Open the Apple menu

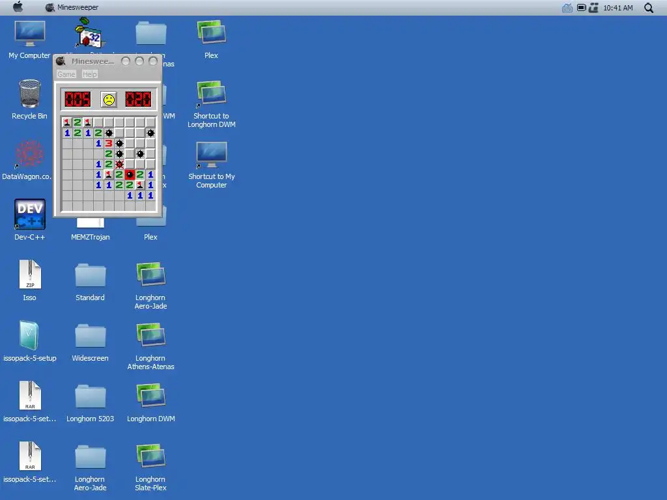[18, 7]
